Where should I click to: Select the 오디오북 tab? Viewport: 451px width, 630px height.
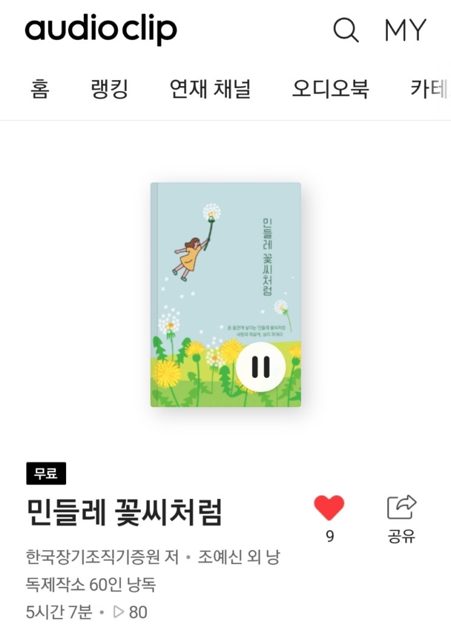click(330, 89)
